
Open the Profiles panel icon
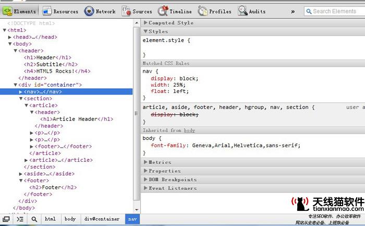[x=202, y=11]
